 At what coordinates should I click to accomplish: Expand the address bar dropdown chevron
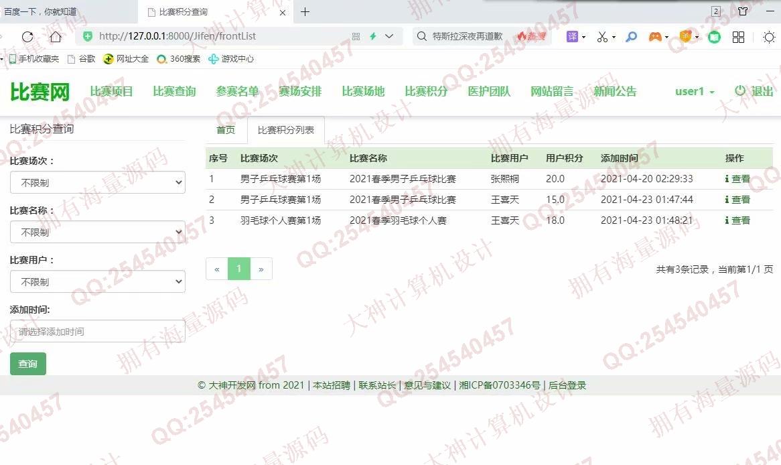pyautogui.click(x=390, y=36)
